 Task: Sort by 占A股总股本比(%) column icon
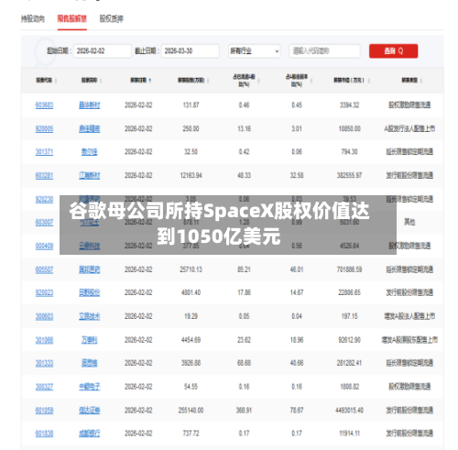[x=311, y=81]
